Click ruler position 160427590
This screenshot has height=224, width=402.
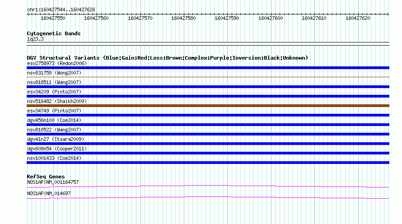pyautogui.click(x=227, y=18)
